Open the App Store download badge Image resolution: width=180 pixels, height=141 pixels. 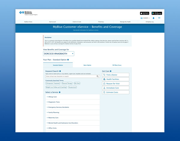pos(145,13)
